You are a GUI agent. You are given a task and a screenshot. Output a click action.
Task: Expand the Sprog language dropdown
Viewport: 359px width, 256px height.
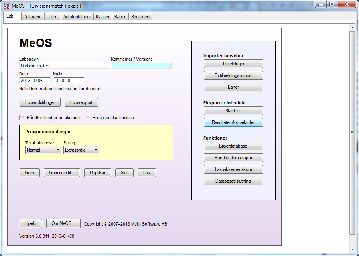81,150
